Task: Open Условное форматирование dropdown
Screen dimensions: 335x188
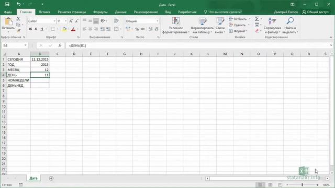Action: [176, 26]
